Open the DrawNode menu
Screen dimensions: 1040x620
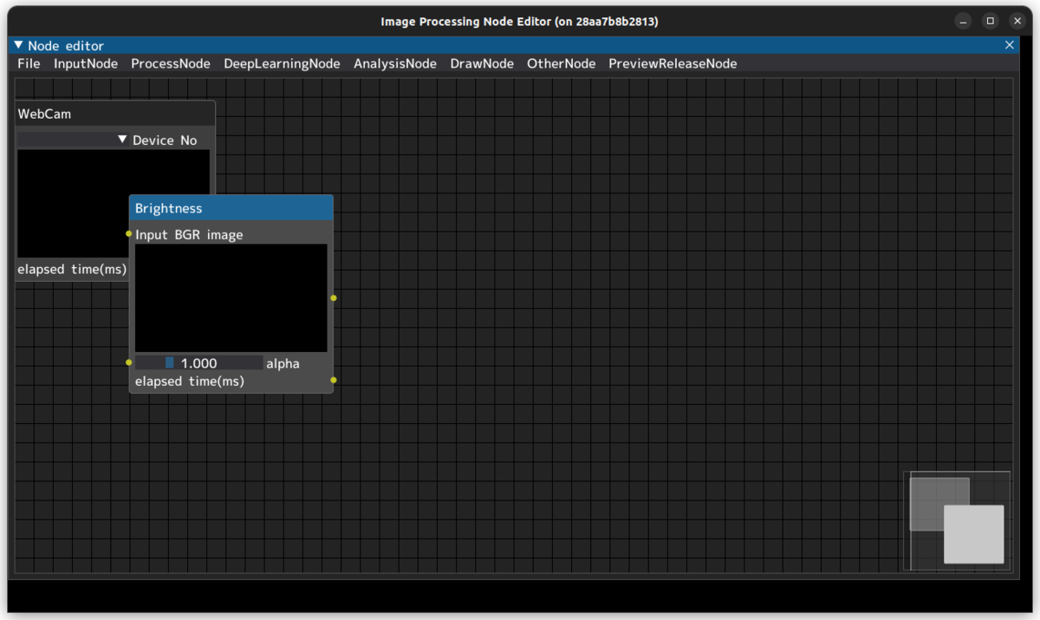[x=481, y=63]
